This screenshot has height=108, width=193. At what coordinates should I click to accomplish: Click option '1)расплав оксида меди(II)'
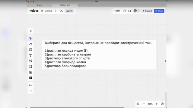66,51
